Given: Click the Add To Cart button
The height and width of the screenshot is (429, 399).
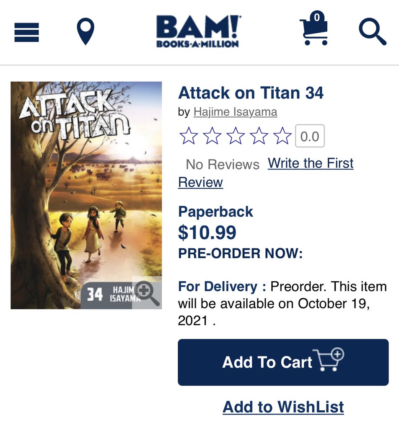Looking at the screenshot, I should (x=283, y=362).
